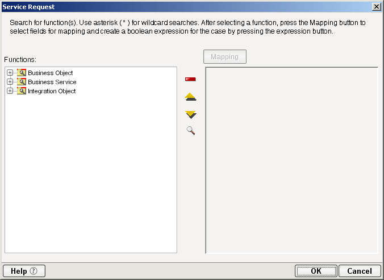Click the Business Service folder icon

pos(22,82)
